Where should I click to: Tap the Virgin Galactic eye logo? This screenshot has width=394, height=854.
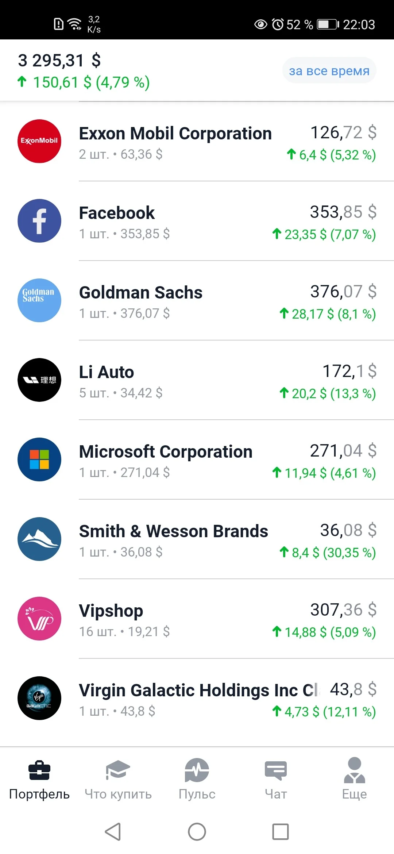[39, 698]
